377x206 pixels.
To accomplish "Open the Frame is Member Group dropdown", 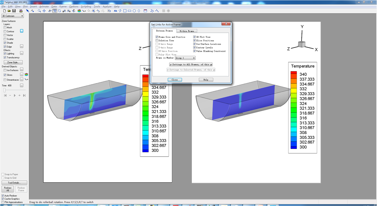I will [185, 58].
